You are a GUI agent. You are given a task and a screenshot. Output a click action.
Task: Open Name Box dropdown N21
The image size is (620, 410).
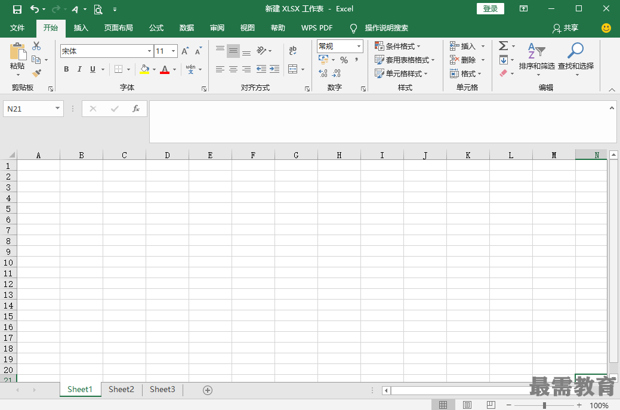[x=58, y=109]
